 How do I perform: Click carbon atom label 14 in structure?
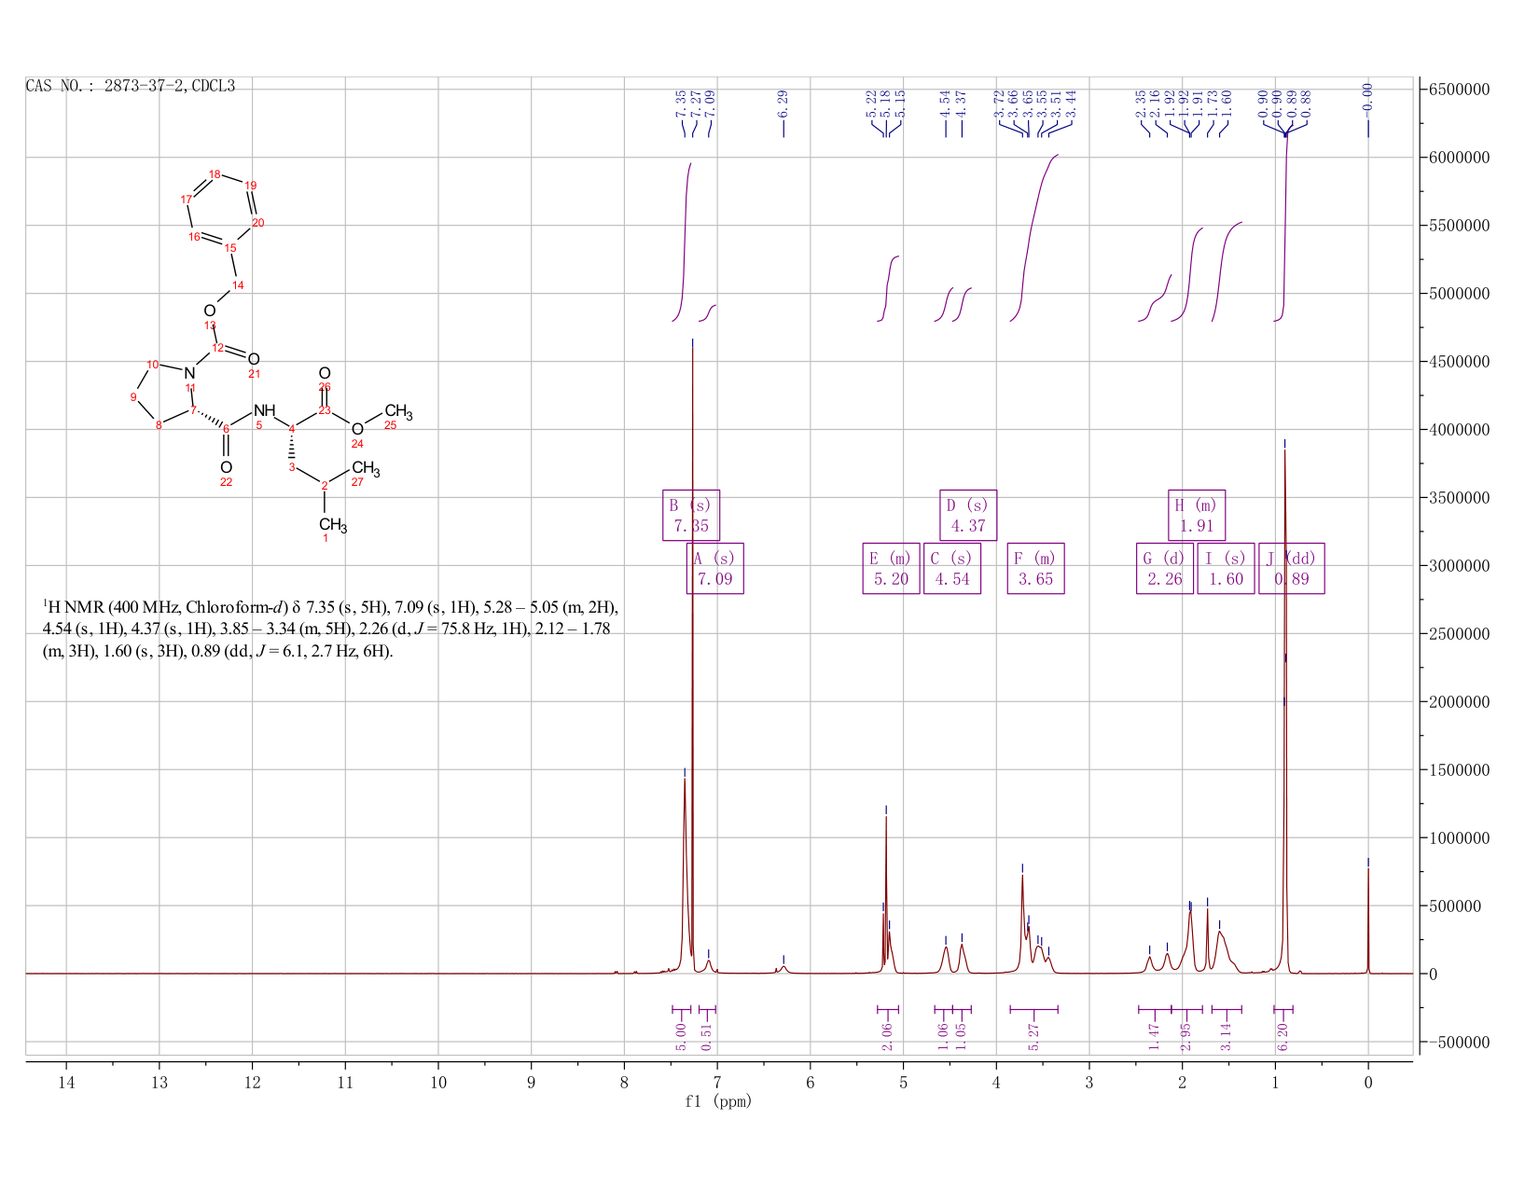click(238, 284)
